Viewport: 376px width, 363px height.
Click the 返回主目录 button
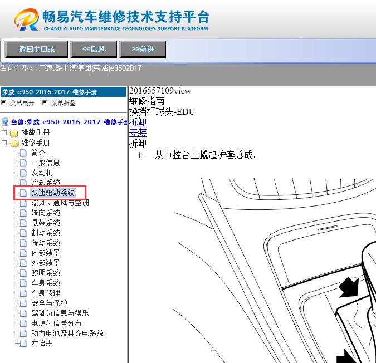tap(36, 49)
